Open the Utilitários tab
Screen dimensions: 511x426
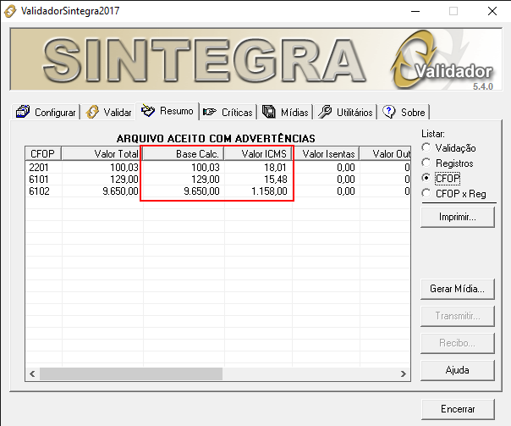(x=345, y=112)
